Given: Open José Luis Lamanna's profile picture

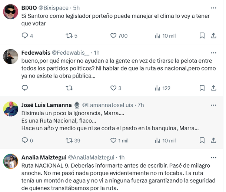Looking at the screenshot, I should (x=11, y=109).
